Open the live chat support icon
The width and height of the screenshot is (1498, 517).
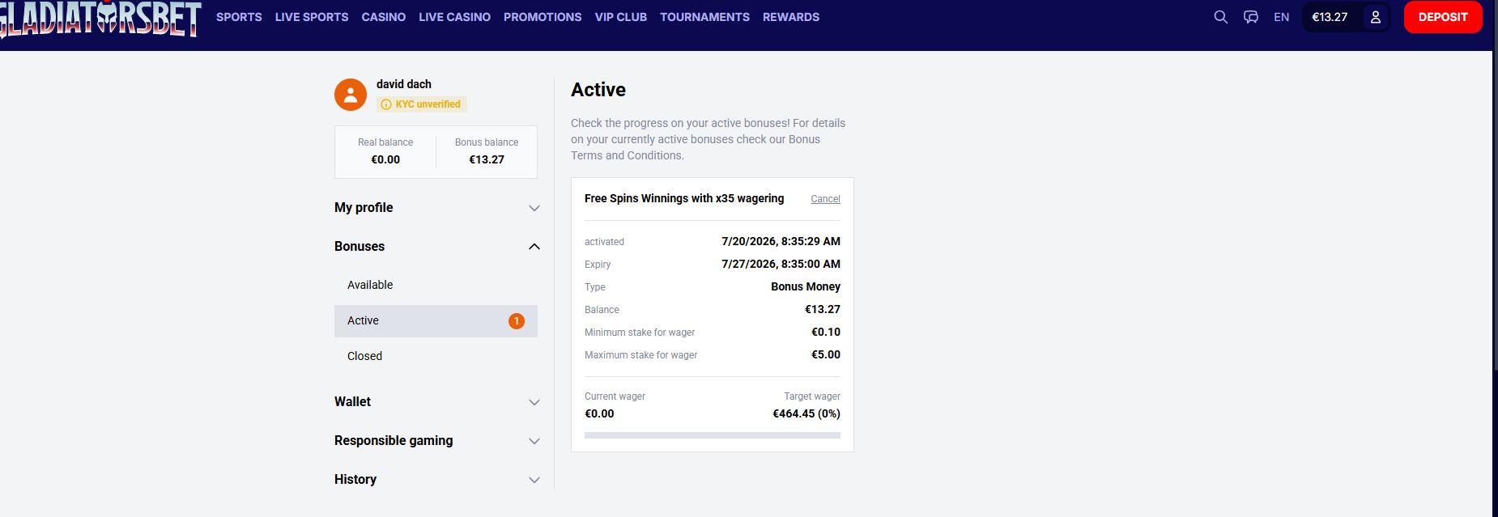pyautogui.click(x=1251, y=17)
